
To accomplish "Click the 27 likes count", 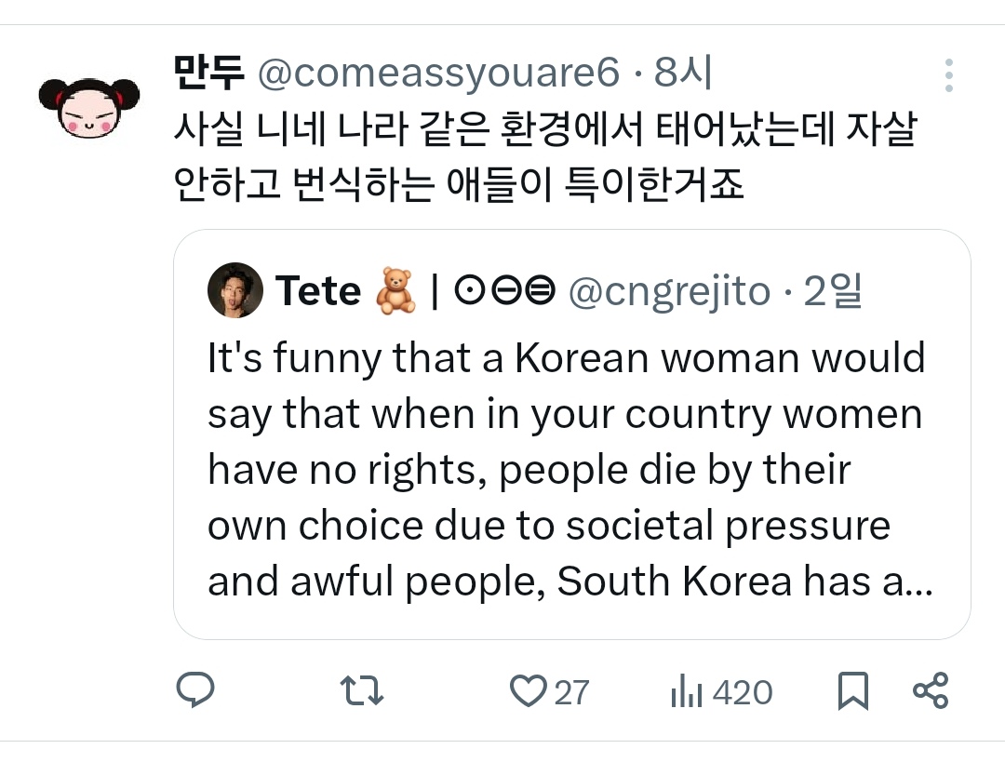I will click(572, 692).
